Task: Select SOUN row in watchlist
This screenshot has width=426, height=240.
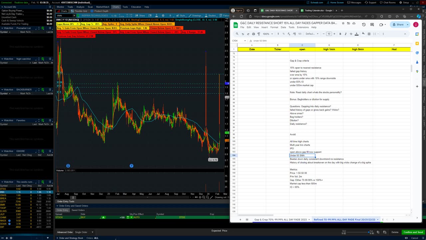Action: click(x=27, y=224)
